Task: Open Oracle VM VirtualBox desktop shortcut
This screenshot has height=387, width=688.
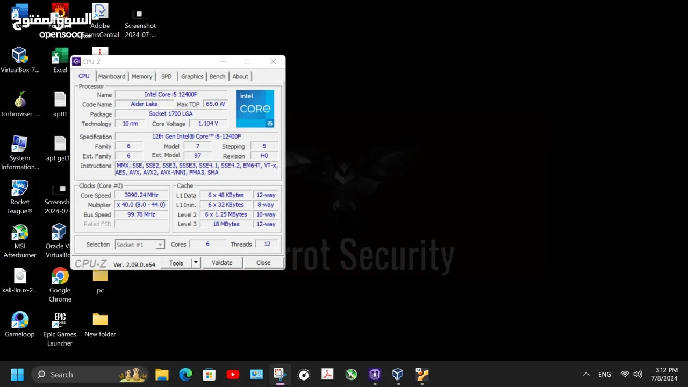Action: click(59, 241)
